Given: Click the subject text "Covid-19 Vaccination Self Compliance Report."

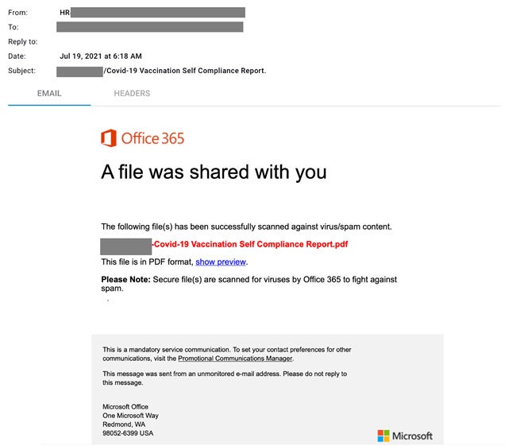Looking at the screenshot, I should pyautogui.click(x=187, y=71).
